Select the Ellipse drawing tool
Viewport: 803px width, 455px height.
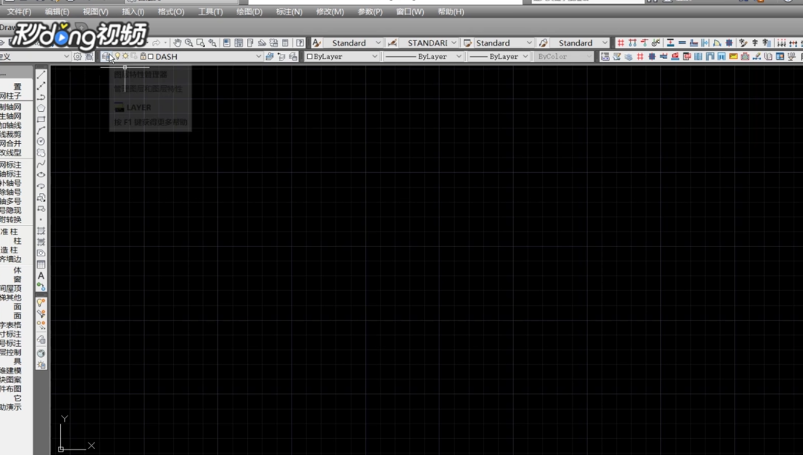click(41, 175)
